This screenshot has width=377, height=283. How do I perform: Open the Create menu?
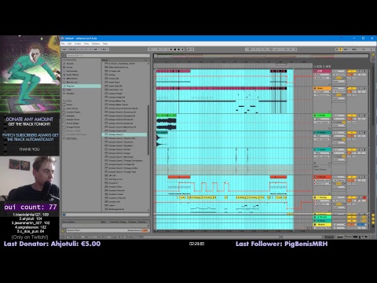(x=78, y=43)
